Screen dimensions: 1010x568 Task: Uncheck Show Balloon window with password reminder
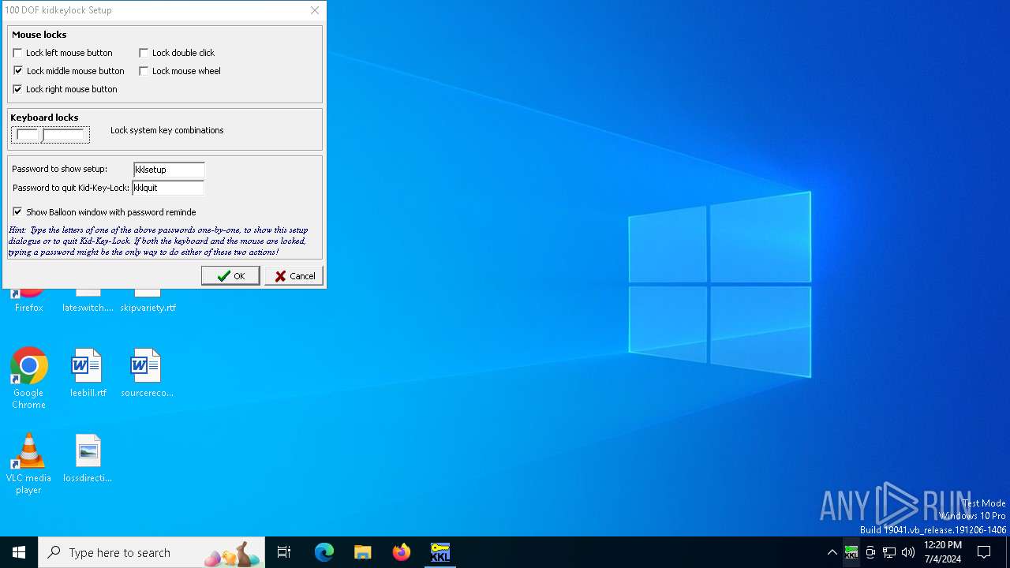tap(17, 212)
